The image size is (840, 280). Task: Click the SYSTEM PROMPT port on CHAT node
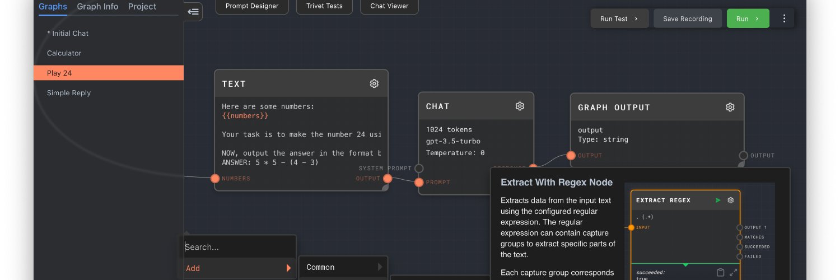click(x=419, y=168)
